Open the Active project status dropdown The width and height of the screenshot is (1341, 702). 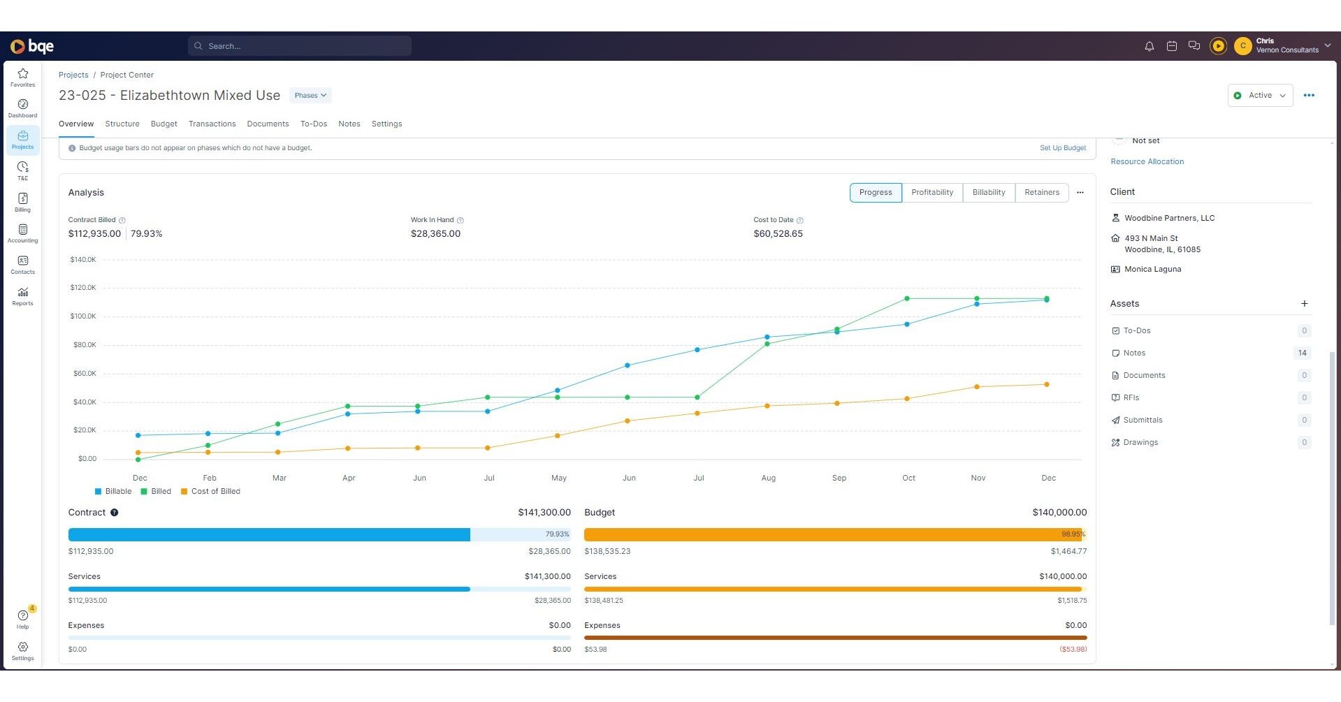coord(1260,95)
